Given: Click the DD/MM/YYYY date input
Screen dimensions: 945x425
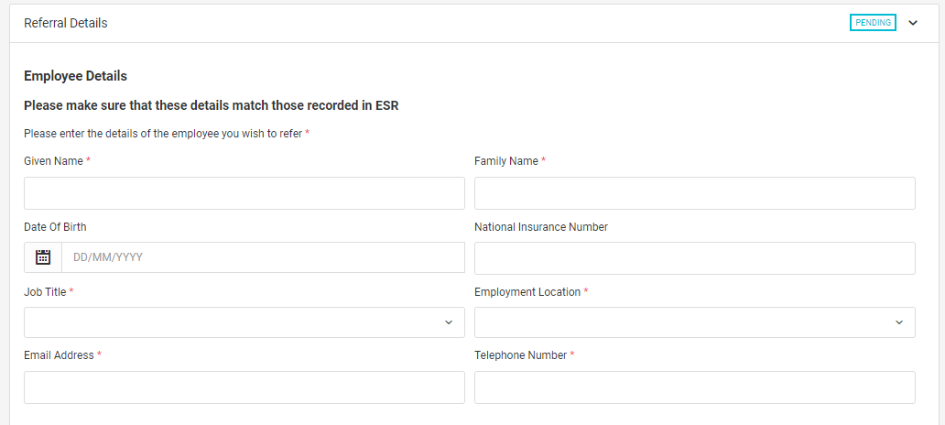Looking at the screenshot, I should click(x=264, y=257).
